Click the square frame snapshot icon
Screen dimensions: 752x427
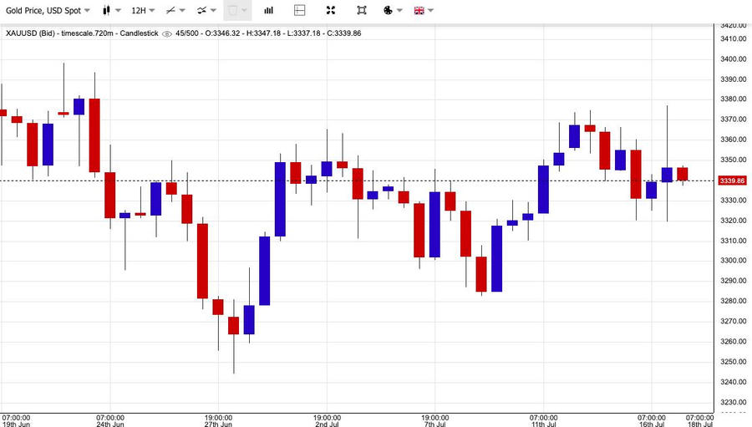(361, 10)
